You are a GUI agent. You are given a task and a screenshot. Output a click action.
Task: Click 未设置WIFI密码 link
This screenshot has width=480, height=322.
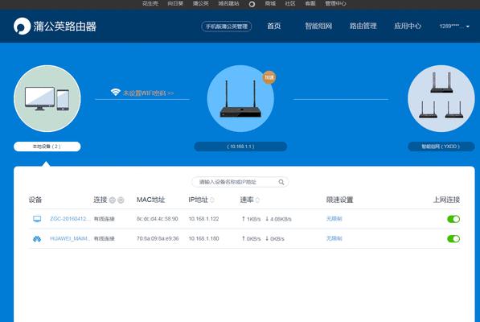pyautogui.click(x=148, y=93)
